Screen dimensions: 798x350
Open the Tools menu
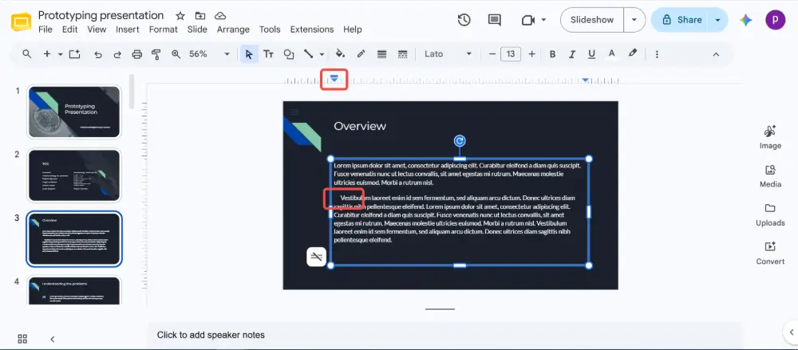(x=270, y=29)
